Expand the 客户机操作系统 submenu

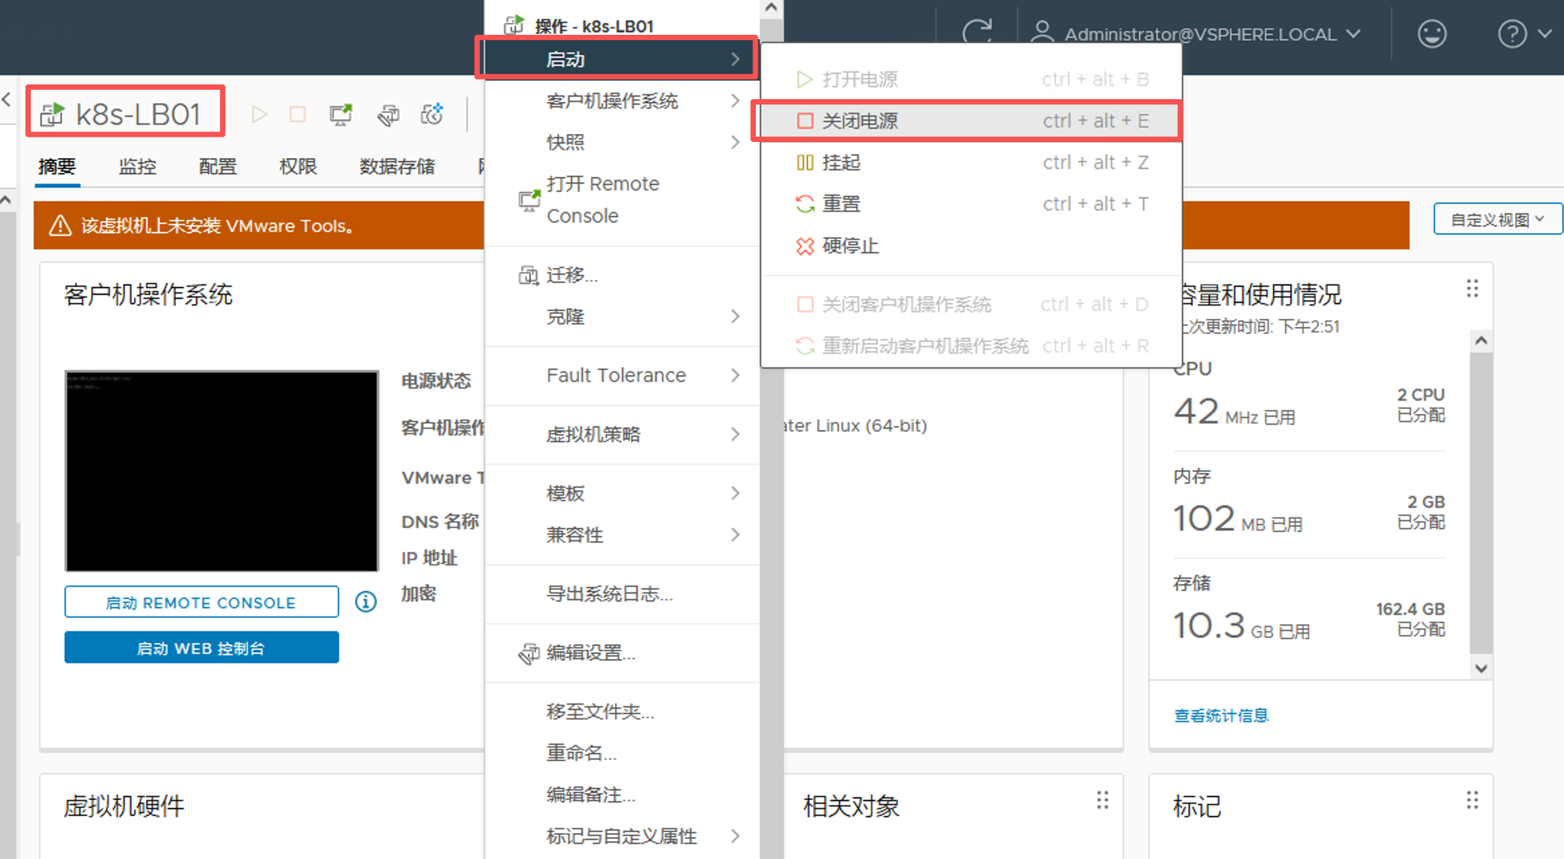click(622, 101)
